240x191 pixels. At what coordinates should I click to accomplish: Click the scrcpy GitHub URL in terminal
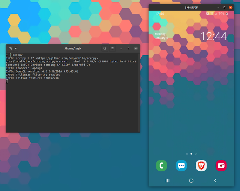pyautogui.click(x=67, y=58)
